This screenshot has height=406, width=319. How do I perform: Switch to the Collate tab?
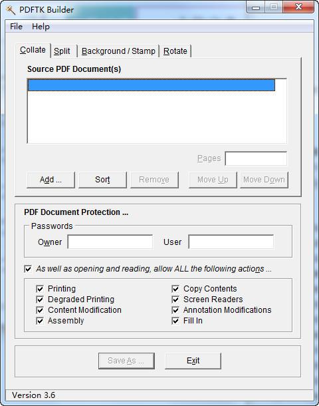[x=33, y=50]
